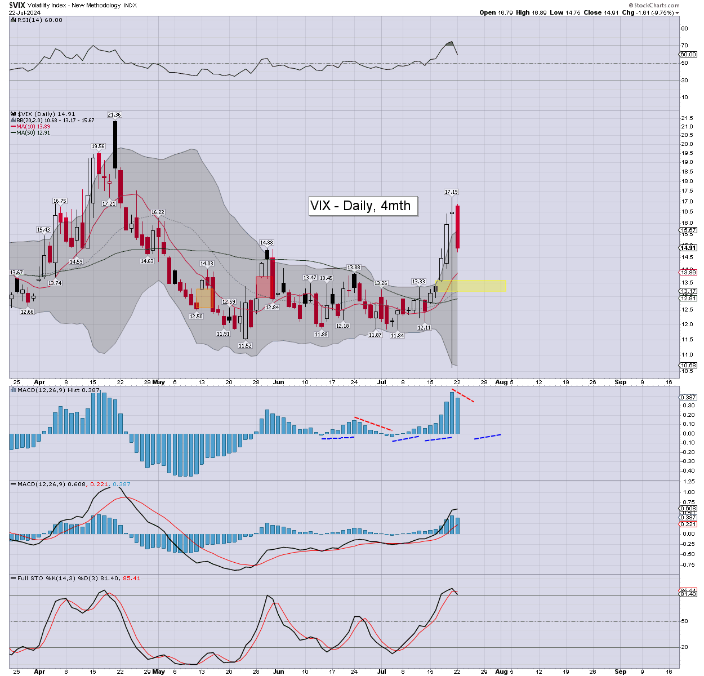This screenshot has width=704, height=676.
Task: Click the Jun label on upper date axis
Action: pos(278,382)
